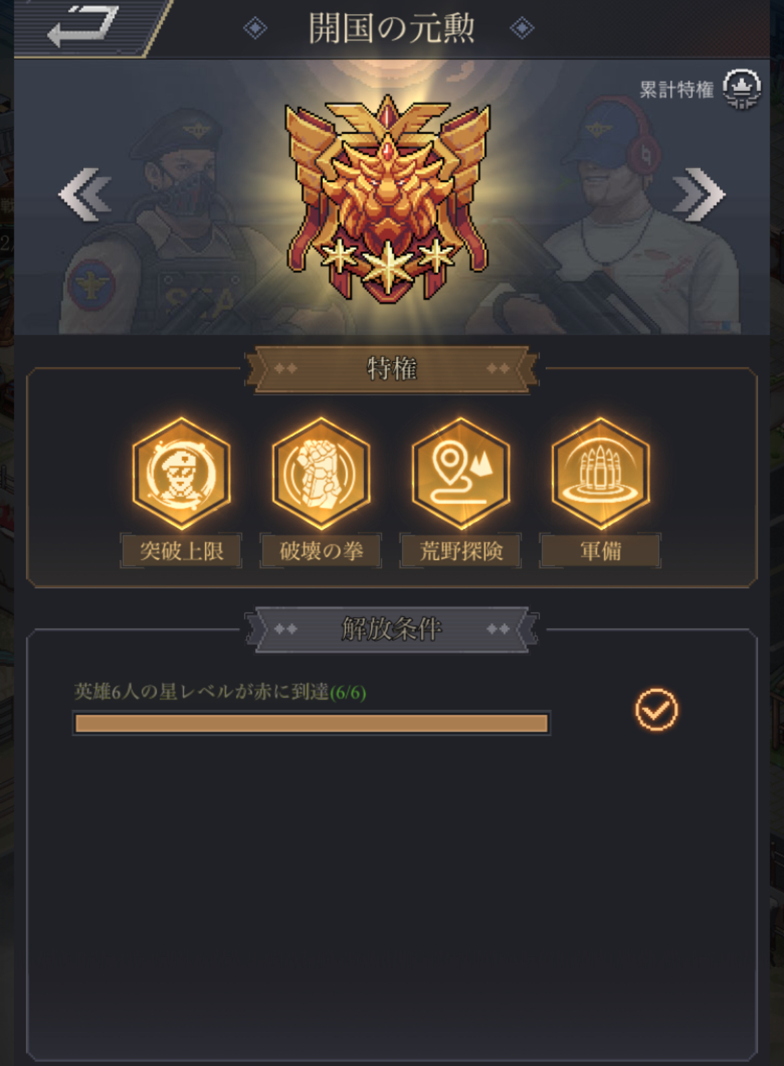Click the 特権 section banner
Viewport: 784px width, 1066px height.
tap(392, 369)
